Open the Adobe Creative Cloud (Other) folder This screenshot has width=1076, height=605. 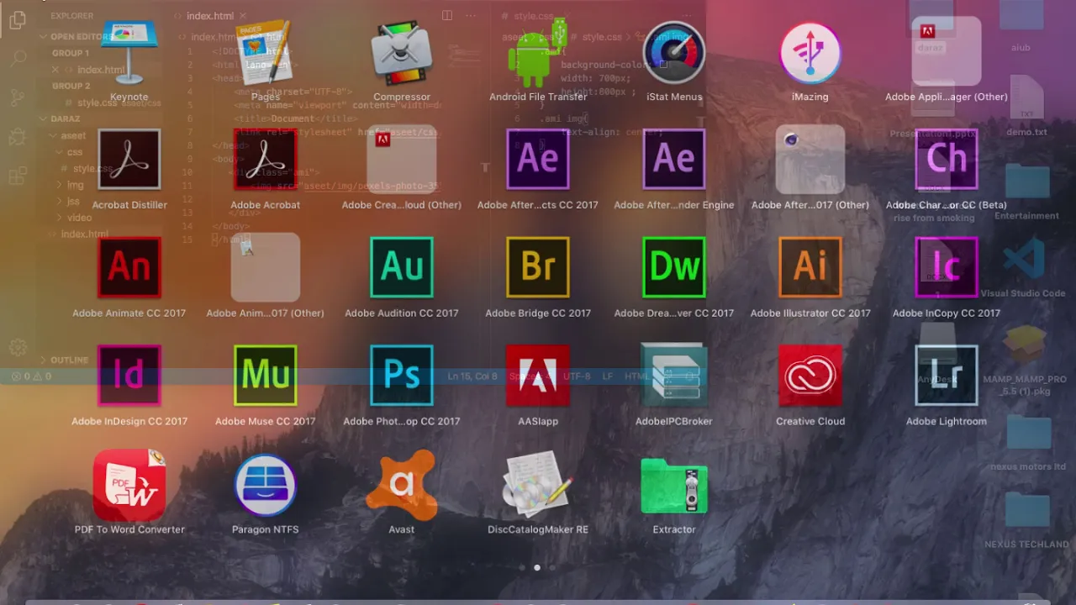(x=402, y=160)
